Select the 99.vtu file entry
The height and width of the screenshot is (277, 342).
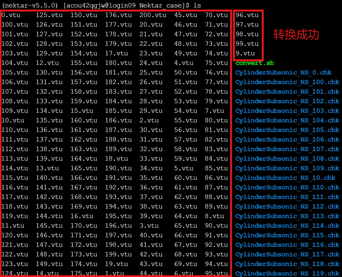[x=247, y=44]
